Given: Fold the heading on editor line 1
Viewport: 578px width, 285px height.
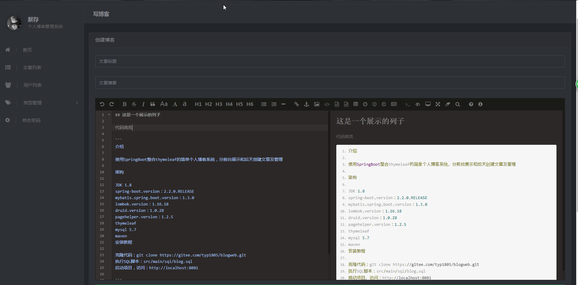Looking at the screenshot, I should click(x=109, y=115).
